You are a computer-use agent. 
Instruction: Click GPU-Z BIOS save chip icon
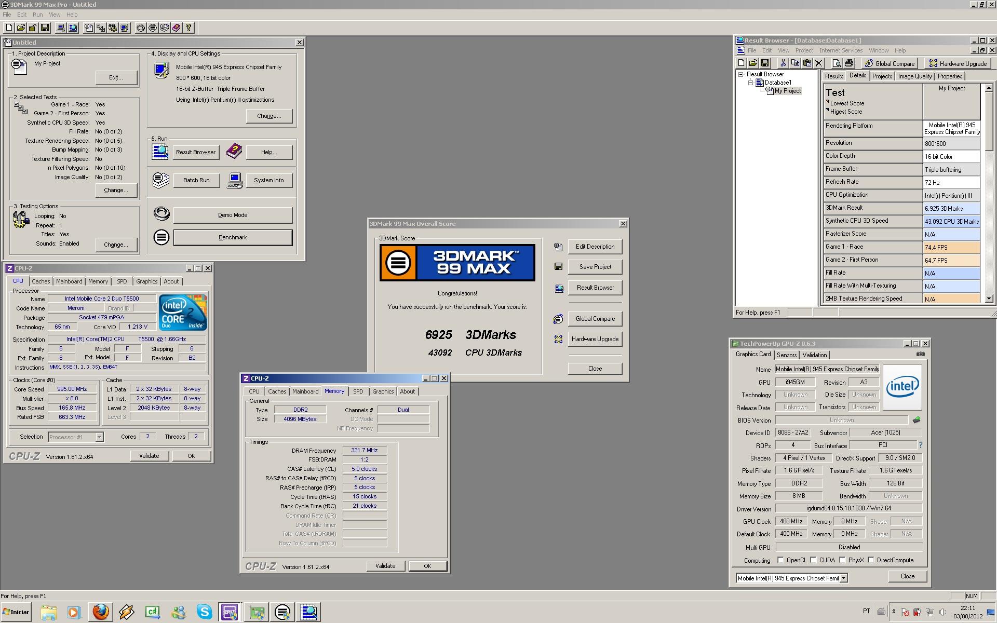[917, 419]
